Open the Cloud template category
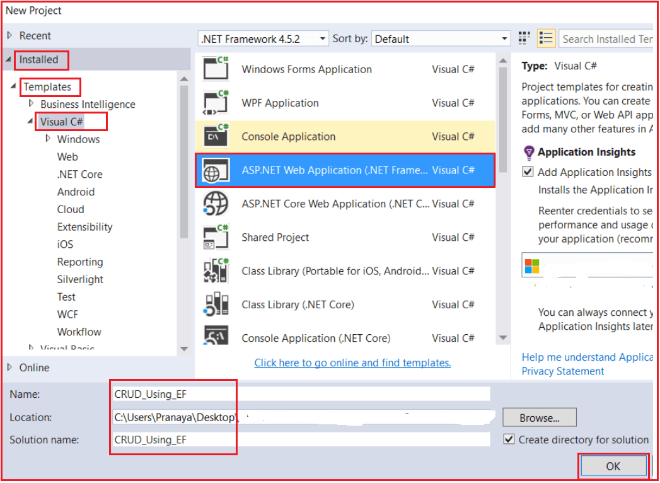 point(71,209)
